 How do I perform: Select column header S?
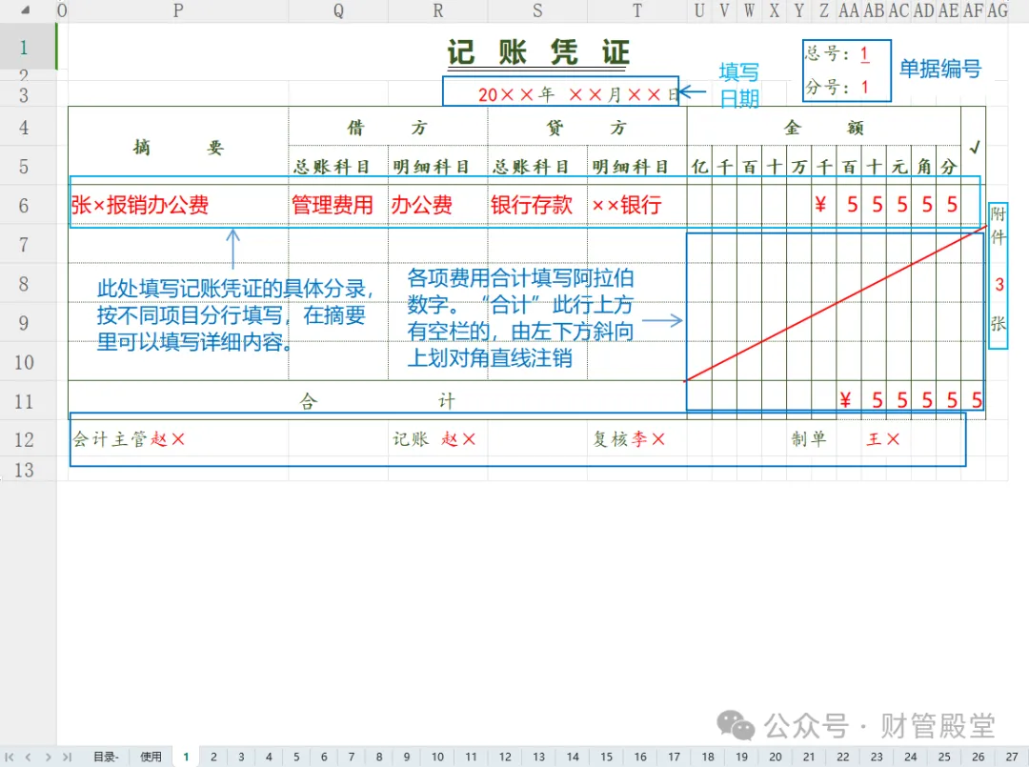click(537, 10)
